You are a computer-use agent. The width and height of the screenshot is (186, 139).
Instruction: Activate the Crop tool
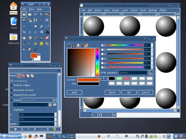coord(41,26)
